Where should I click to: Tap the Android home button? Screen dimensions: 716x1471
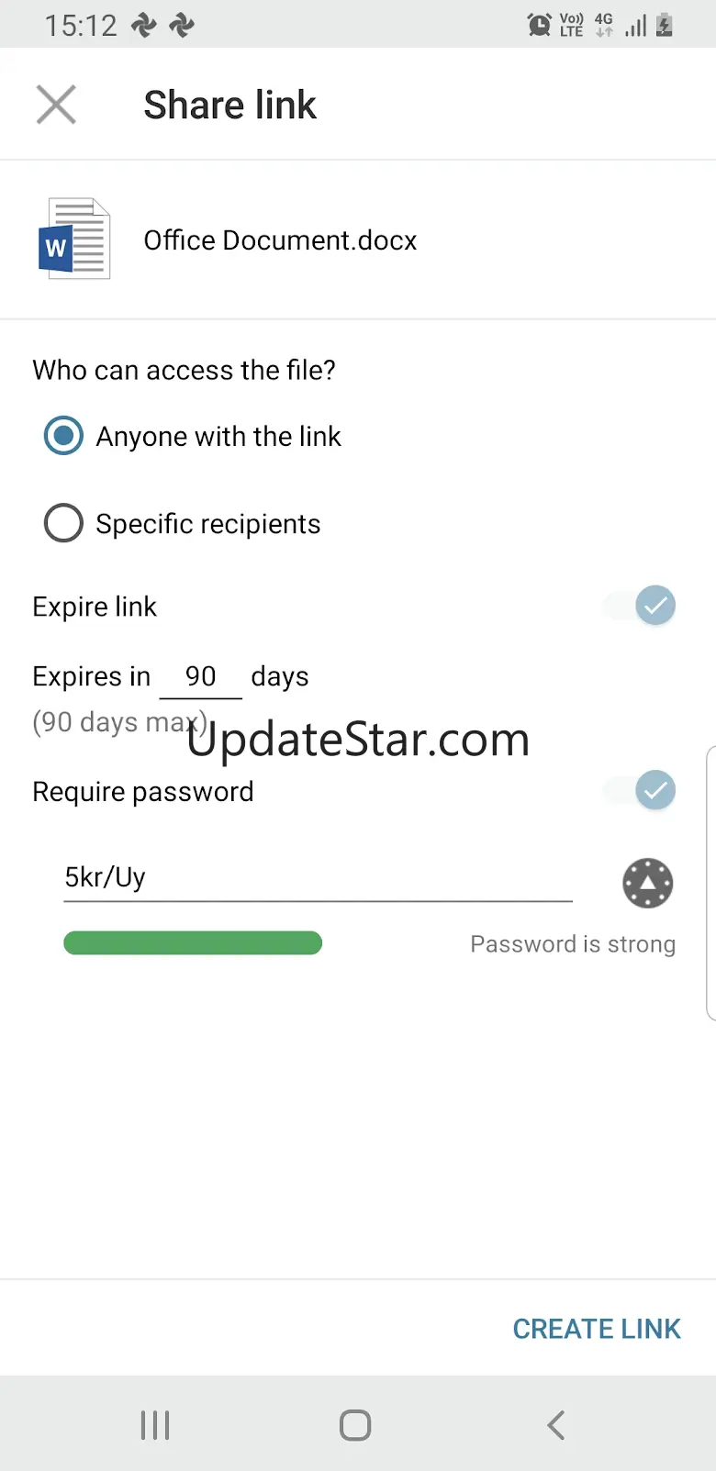point(355,1425)
